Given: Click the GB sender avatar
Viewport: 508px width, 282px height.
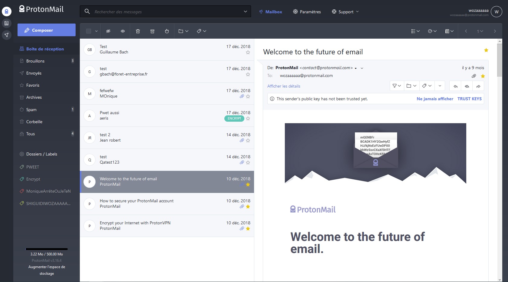Looking at the screenshot, I should pyautogui.click(x=90, y=50).
